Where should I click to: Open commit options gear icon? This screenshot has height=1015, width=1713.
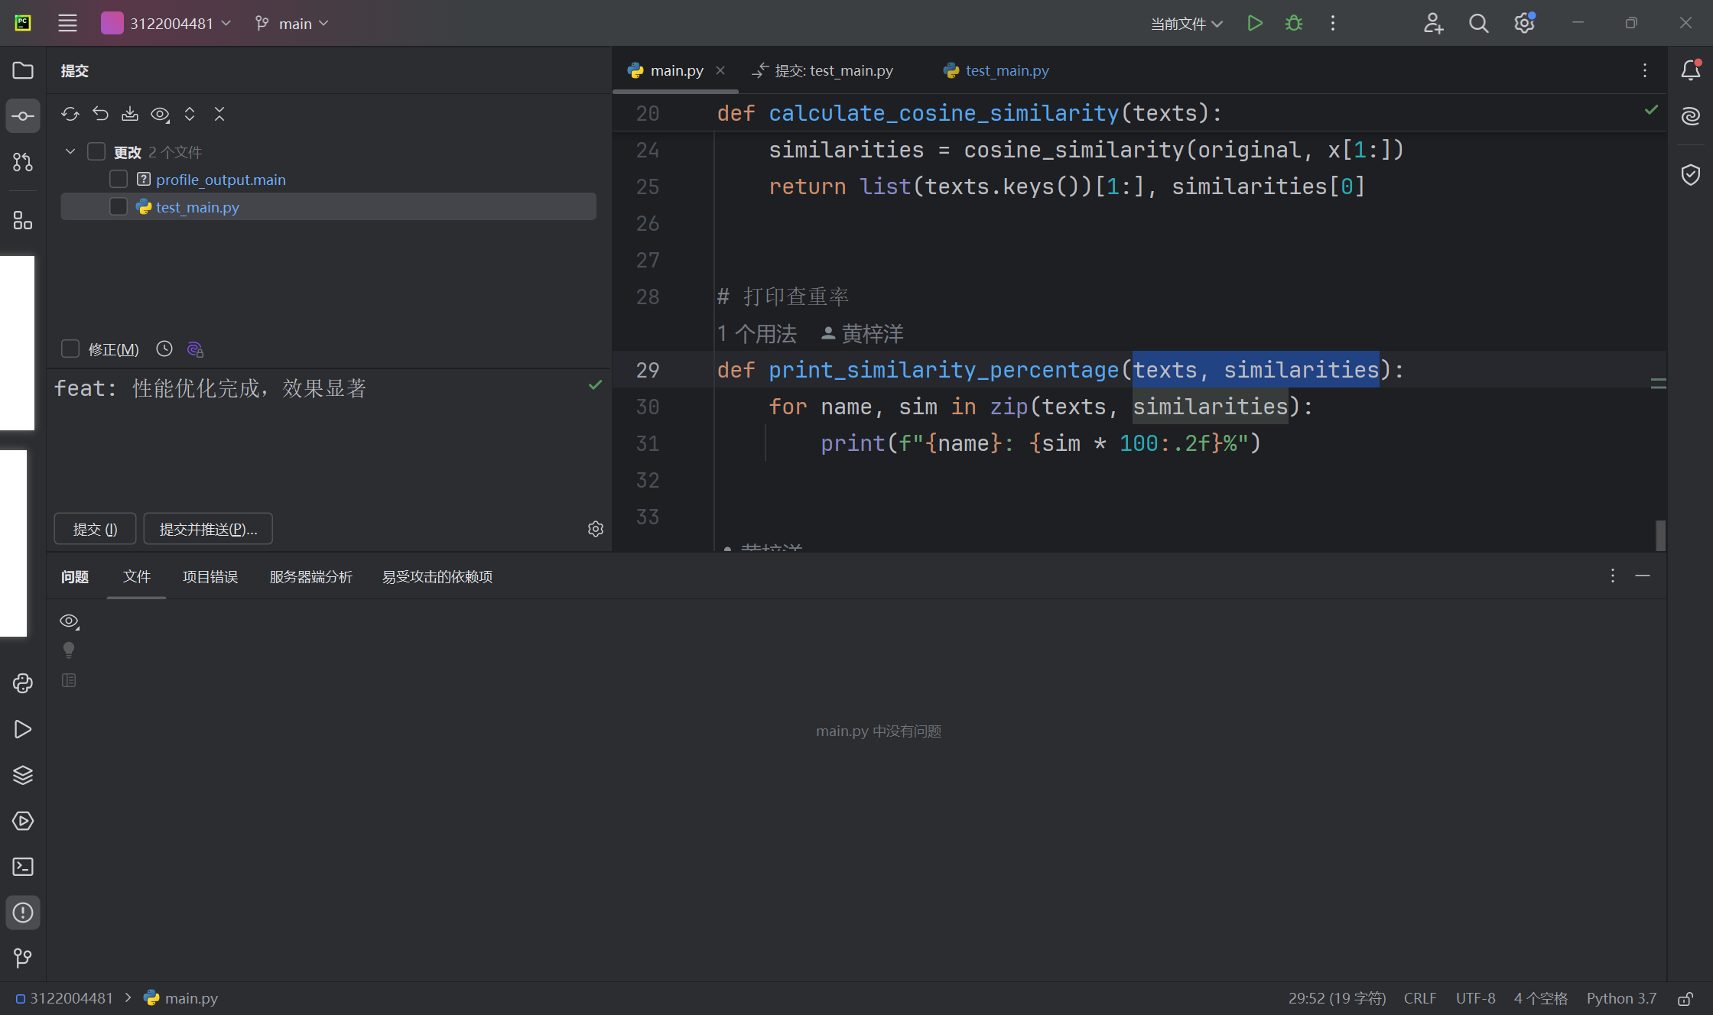tap(596, 529)
